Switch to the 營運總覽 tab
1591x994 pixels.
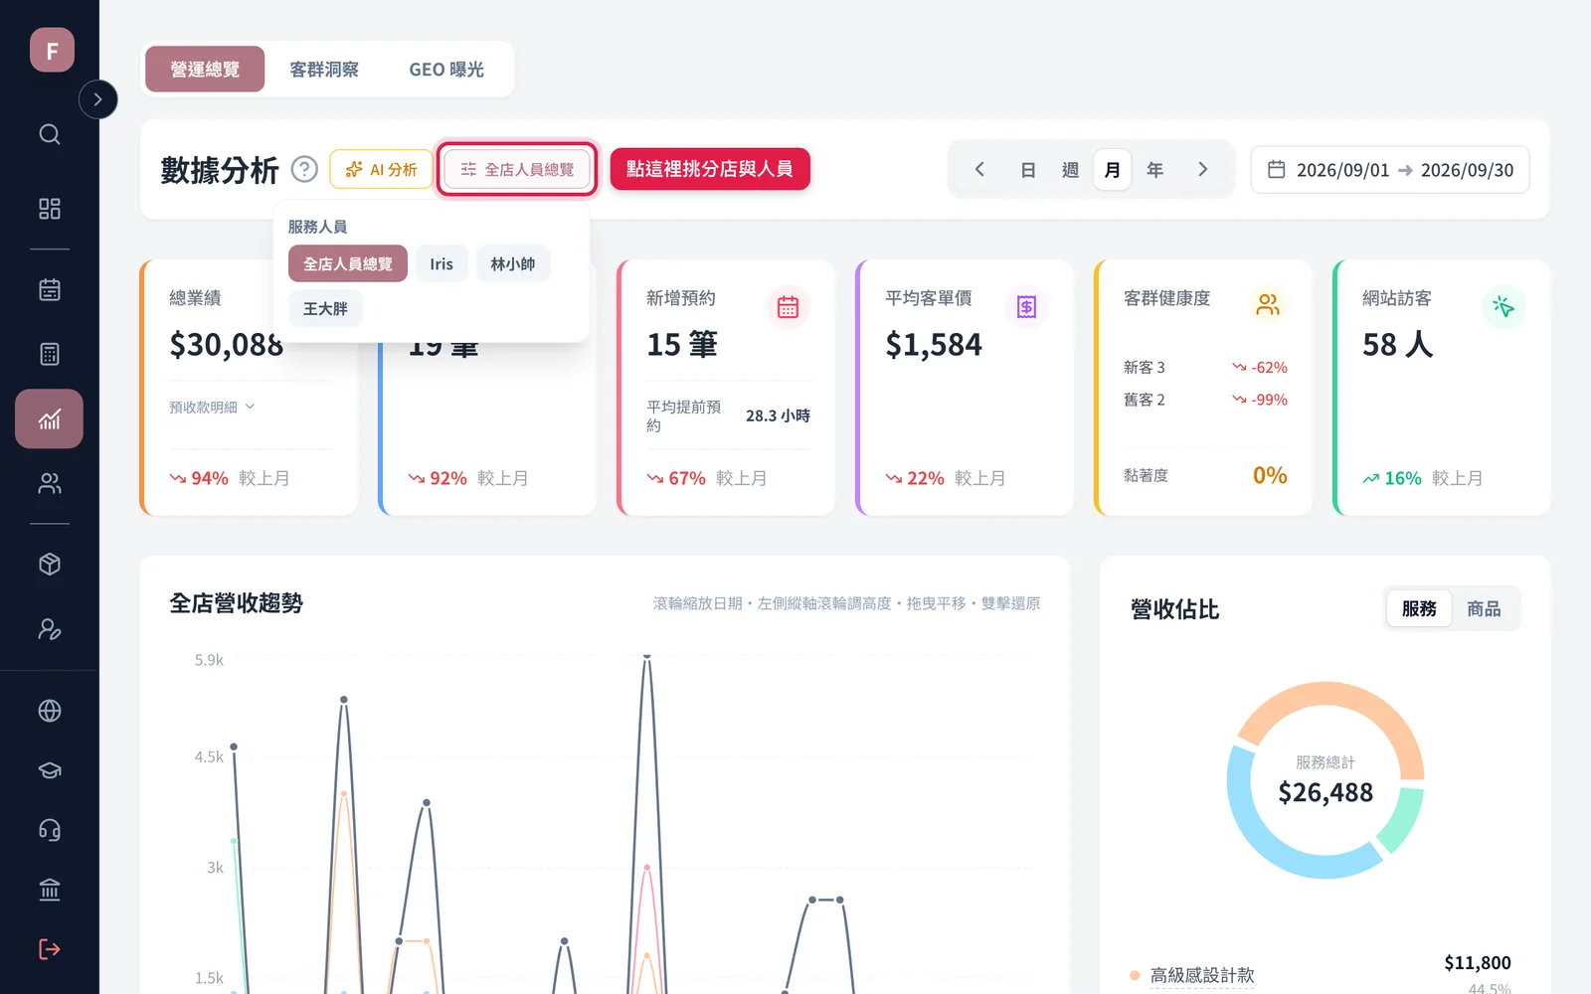(x=205, y=70)
